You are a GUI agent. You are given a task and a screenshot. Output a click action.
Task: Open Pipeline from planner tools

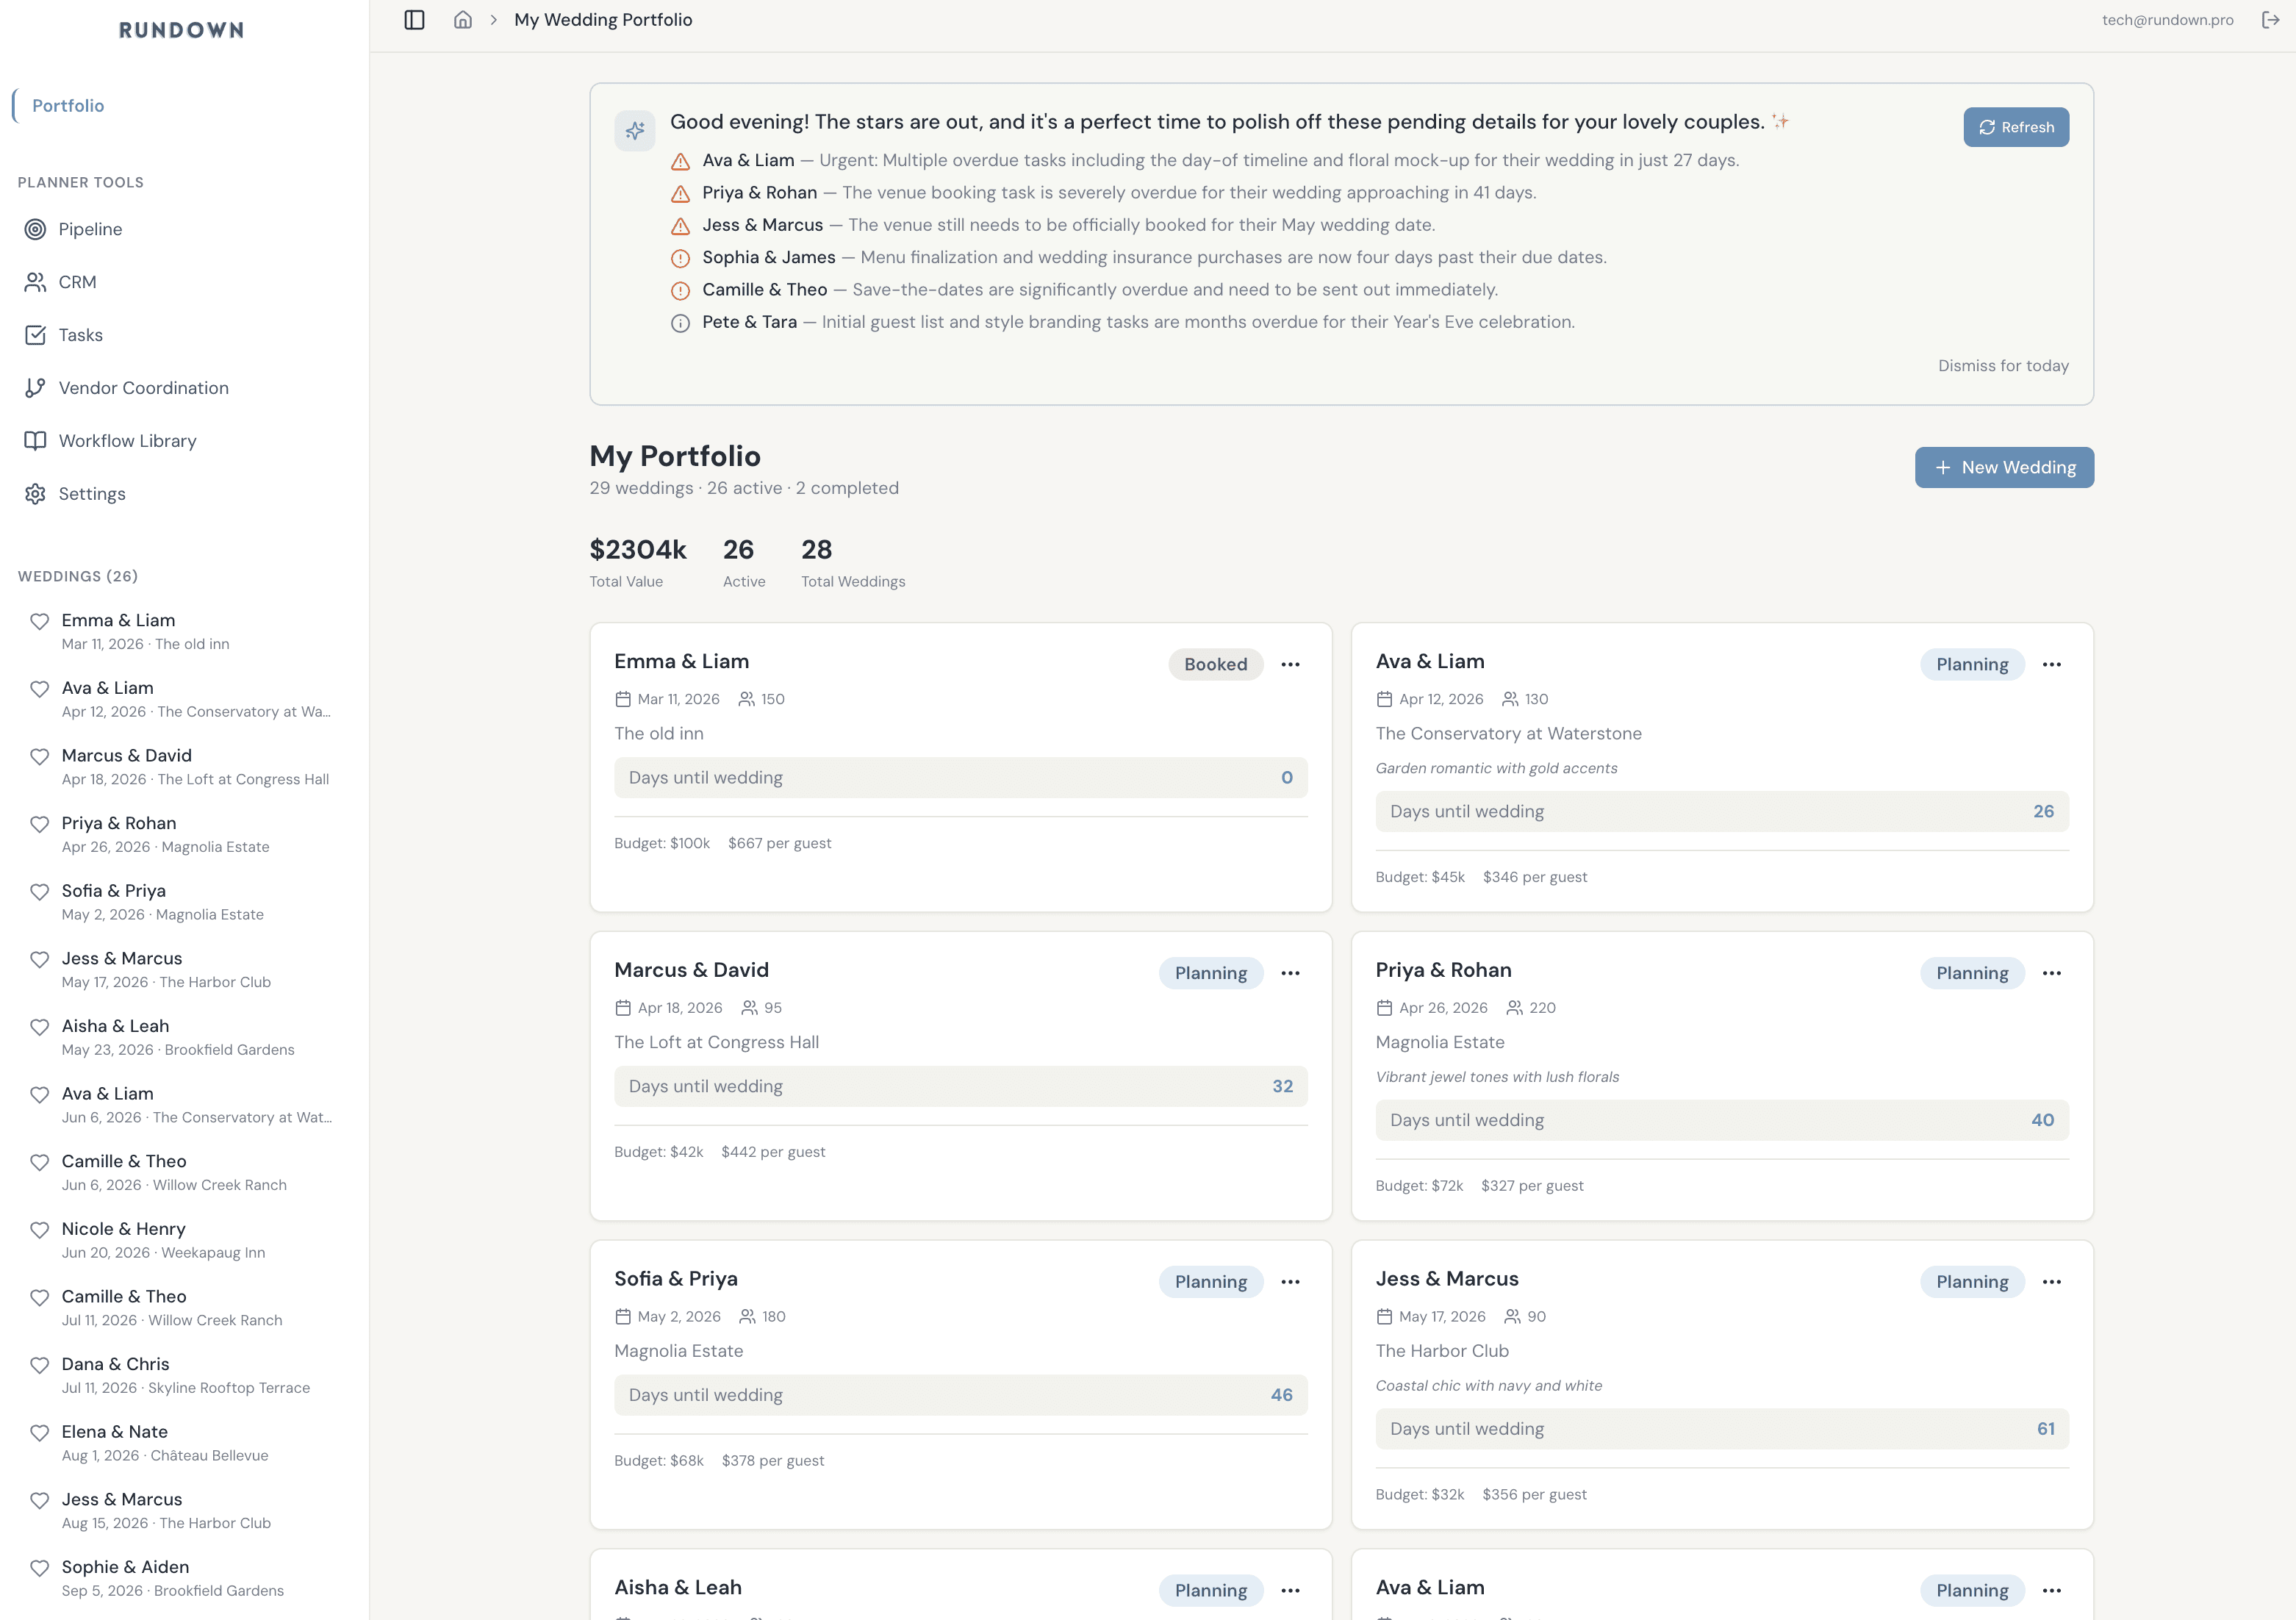tap(90, 229)
